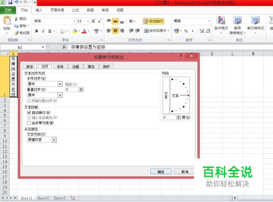Switch to the 页面布局 Page Layout tab
This screenshot has width=273, height=202.
pyautogui.click(x=57, y=10)
